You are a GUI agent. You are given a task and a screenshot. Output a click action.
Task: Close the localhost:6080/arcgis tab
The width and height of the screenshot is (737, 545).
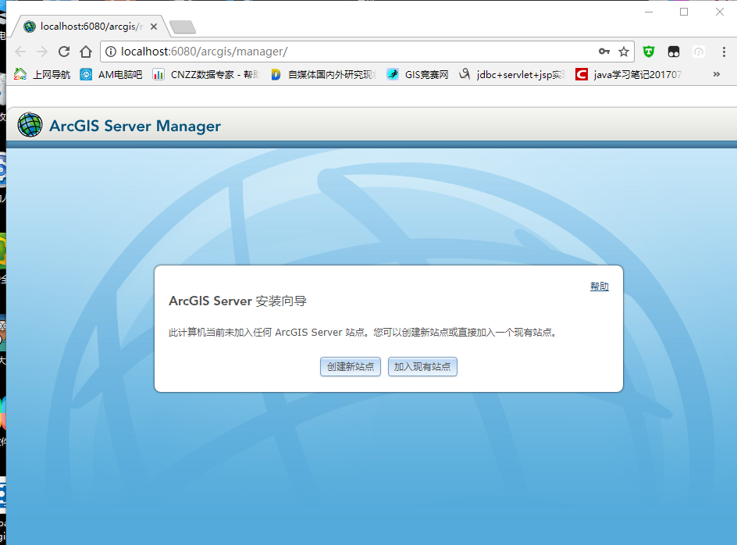coord(154,27)
